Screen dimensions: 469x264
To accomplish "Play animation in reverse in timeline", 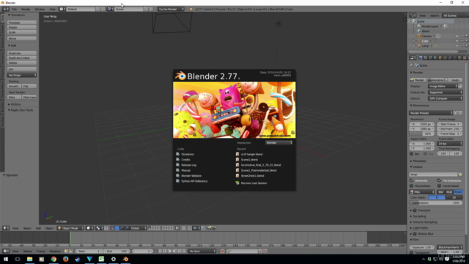I will [169, 251].
